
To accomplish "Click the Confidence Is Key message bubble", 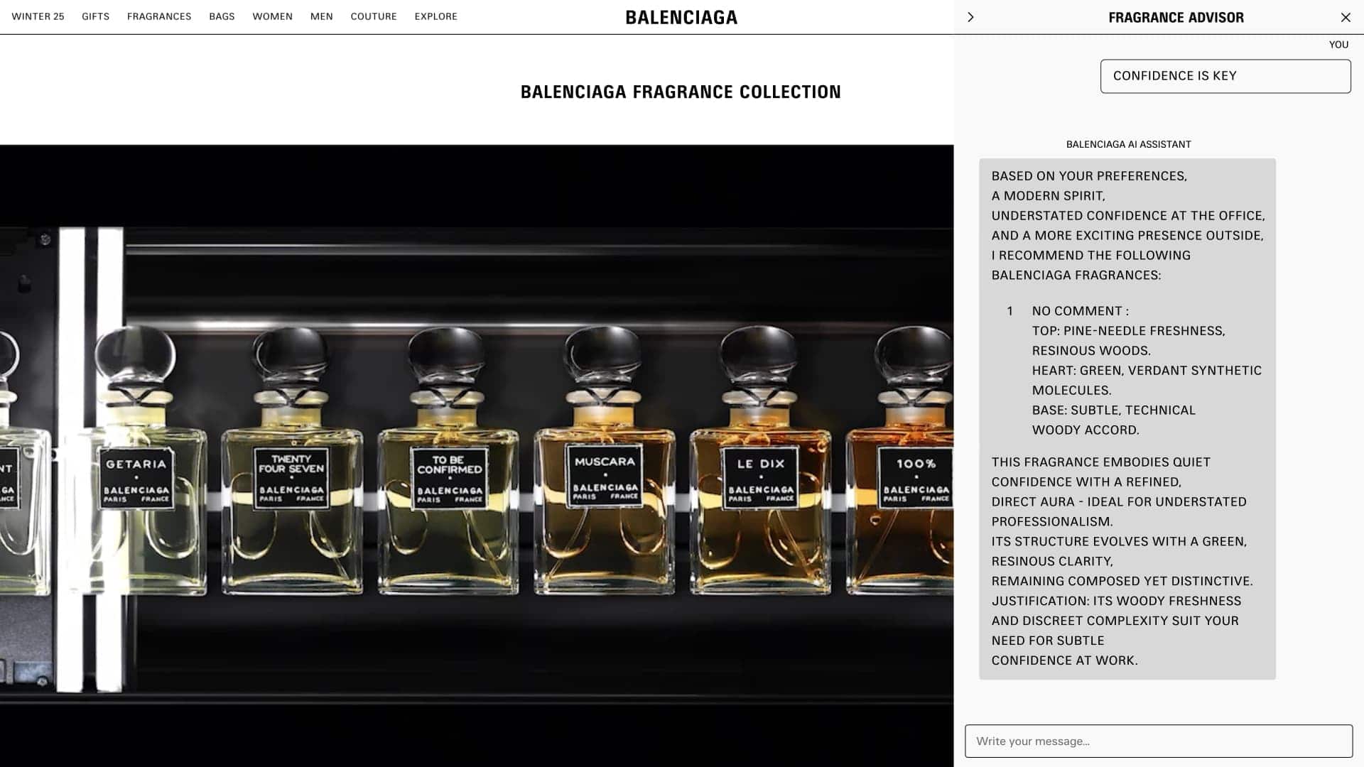I will (x=1225, y=76).
